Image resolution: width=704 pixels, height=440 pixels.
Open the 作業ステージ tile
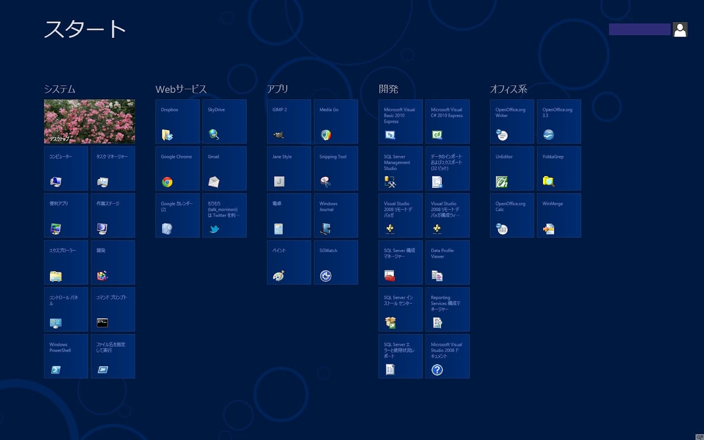point(113,216)
